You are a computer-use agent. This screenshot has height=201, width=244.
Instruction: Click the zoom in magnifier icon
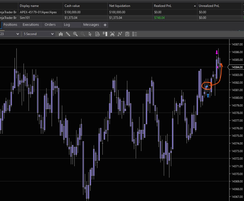[x=75, y=34]
